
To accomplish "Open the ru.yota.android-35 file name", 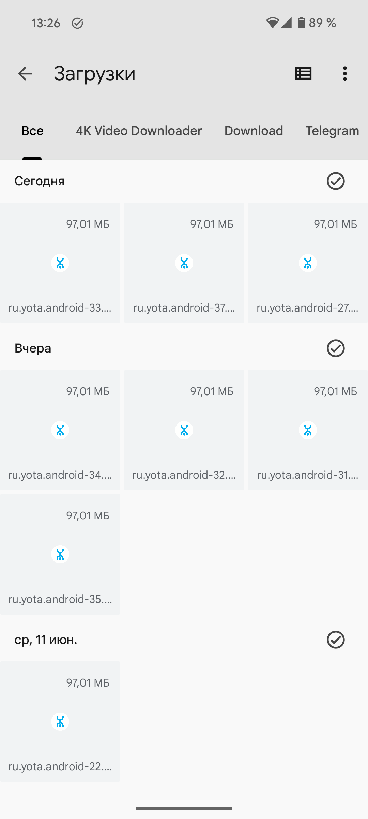I will pos(60,599).
